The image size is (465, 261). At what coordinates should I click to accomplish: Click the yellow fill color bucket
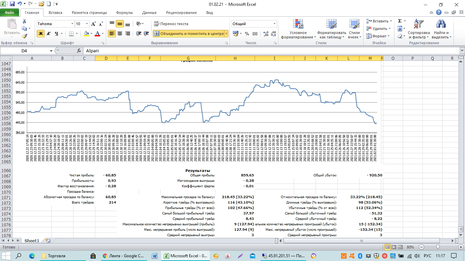[x=86, y=34]
